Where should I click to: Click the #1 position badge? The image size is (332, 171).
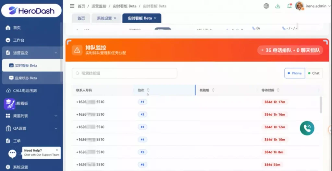point(142,102)
